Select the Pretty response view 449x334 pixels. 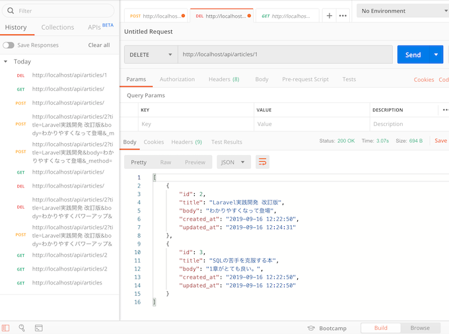pos(139,162)
